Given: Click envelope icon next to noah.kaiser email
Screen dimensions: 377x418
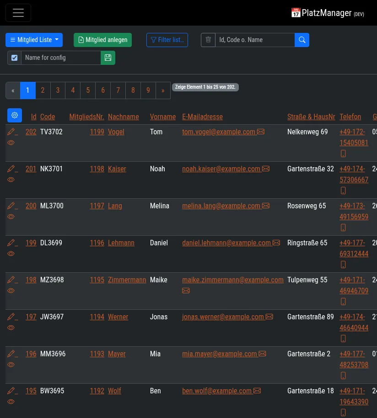Looking at the screenshot, I should click(x=266, y=169).
